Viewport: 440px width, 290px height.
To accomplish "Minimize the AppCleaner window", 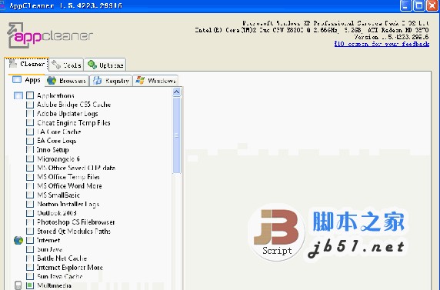I will pos(405,5).
